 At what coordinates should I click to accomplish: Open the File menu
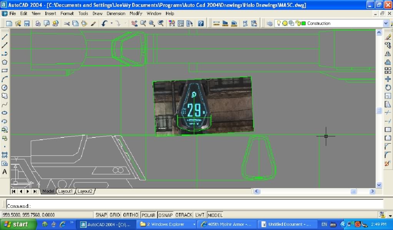[x=13, y=13]
